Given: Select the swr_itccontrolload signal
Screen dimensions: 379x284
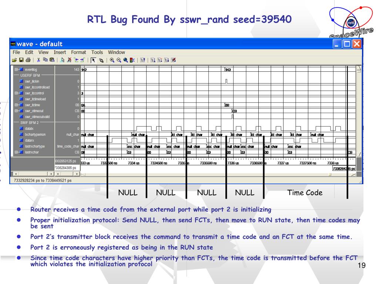Looking at the screenshot, I should [37, 87].
